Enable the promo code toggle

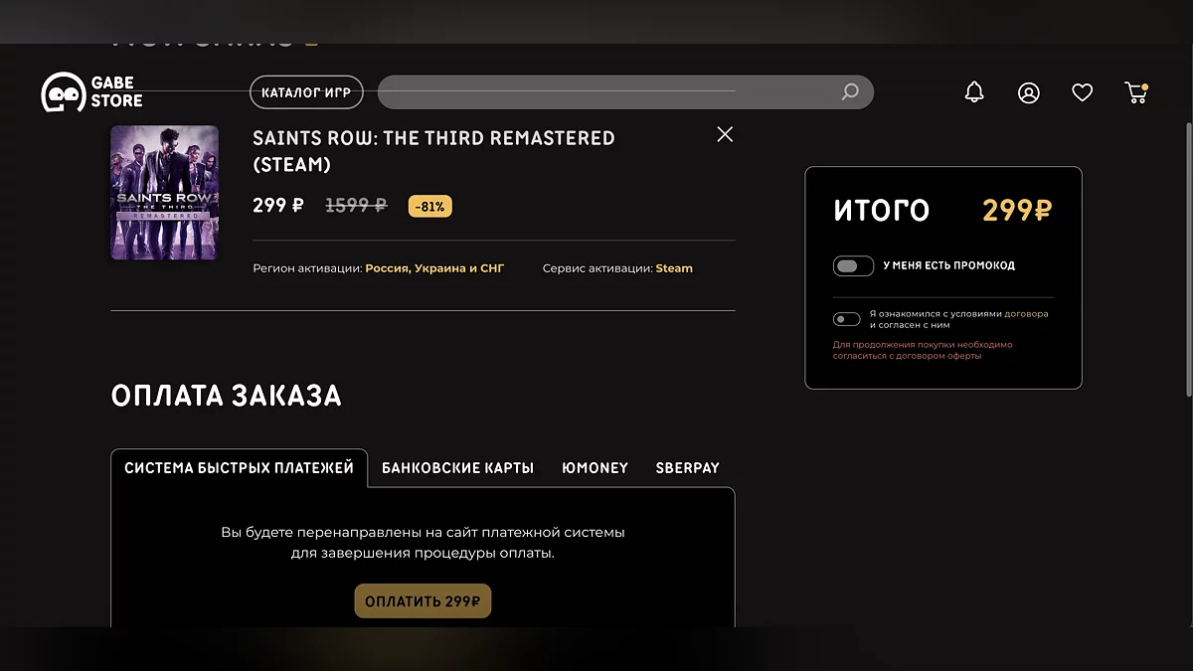coord(853,265)
